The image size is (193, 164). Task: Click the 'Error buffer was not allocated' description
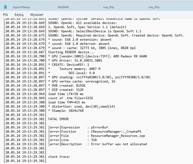pos(119,144)
